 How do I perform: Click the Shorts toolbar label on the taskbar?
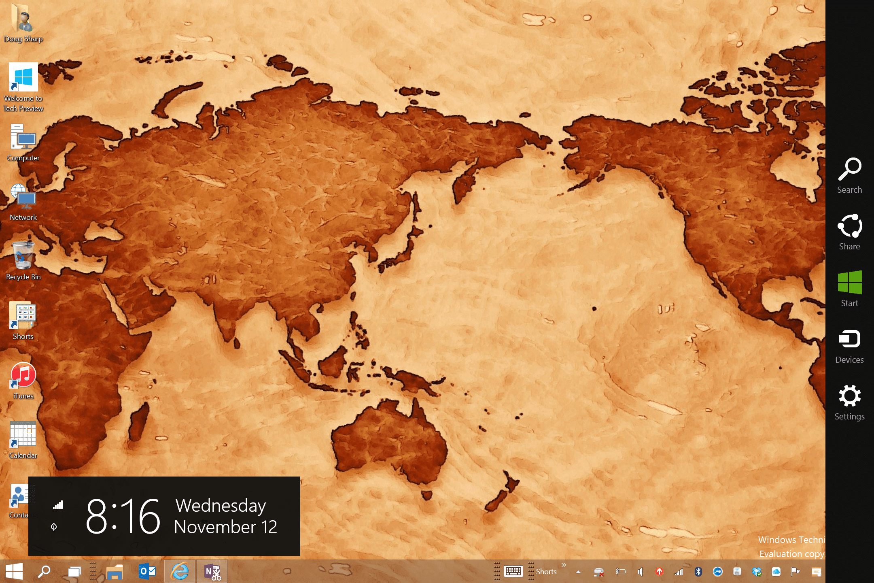pos(546,571)
